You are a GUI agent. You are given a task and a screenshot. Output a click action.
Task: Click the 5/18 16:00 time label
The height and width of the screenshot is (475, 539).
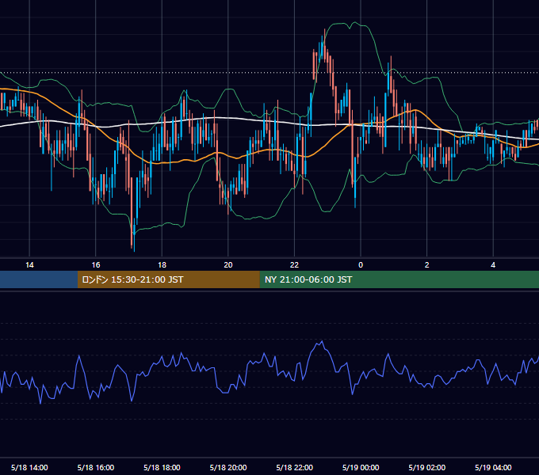(x=96, y=467)
